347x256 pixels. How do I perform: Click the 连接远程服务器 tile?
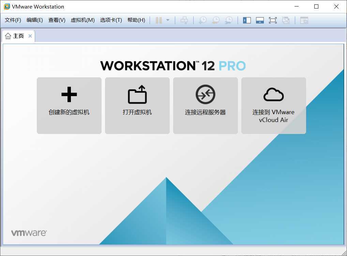tap(205, 106)
